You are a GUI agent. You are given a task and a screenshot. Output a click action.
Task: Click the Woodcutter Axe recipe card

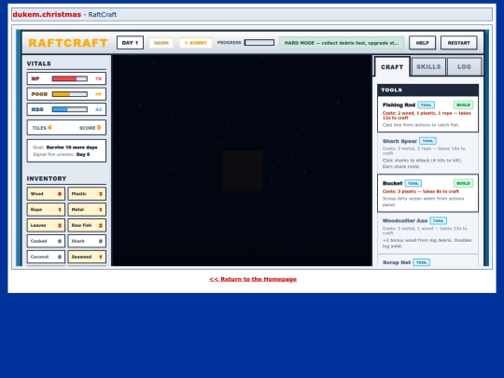pyautogui.click(x=427, y=233)
